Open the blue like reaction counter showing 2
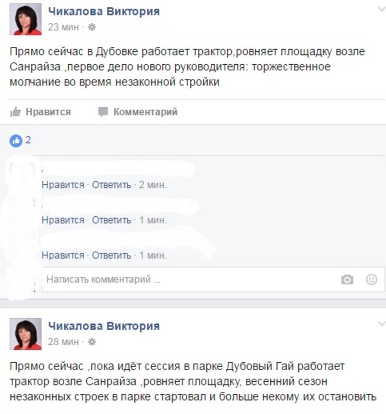This screenshot has width=386, height=414. tap(20, 140)
